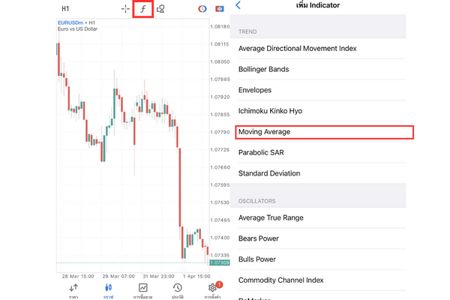Open the new order trade icon
The height and width of the screenshot is (300, 450).
(x=219, y=9)
